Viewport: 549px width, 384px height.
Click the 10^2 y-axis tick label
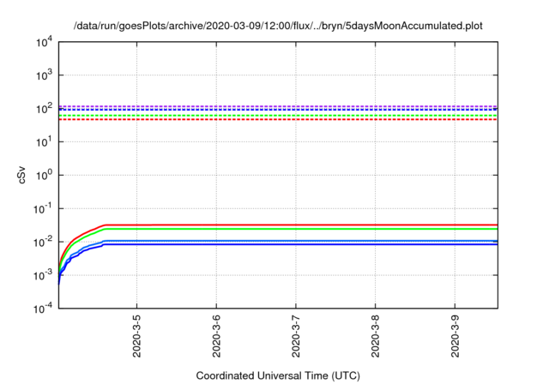coord(44,108)
